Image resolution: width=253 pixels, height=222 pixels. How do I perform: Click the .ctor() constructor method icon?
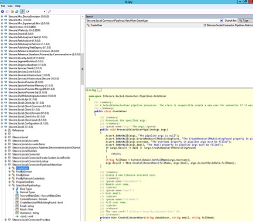[17, 216]
